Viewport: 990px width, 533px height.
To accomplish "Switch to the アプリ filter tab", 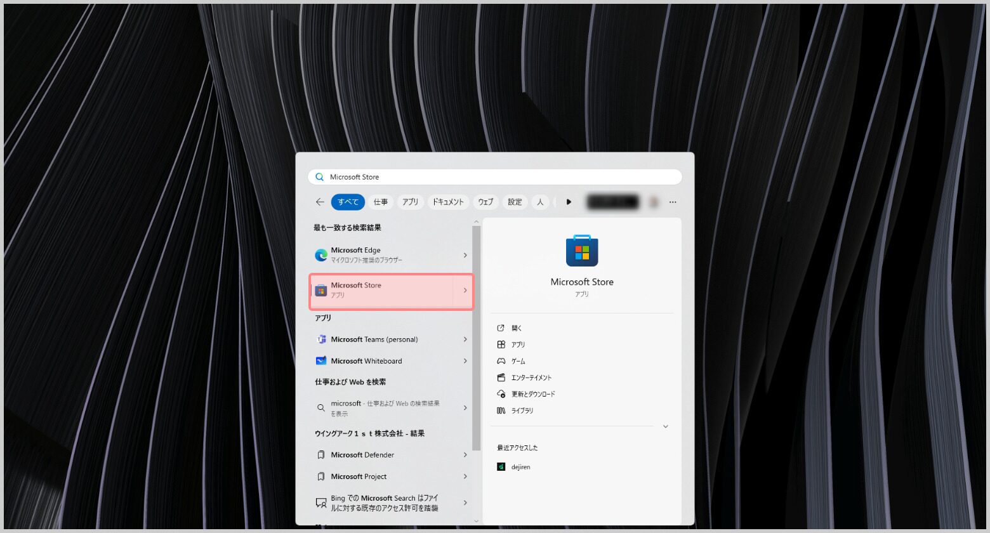I will (x=410, y=202).
